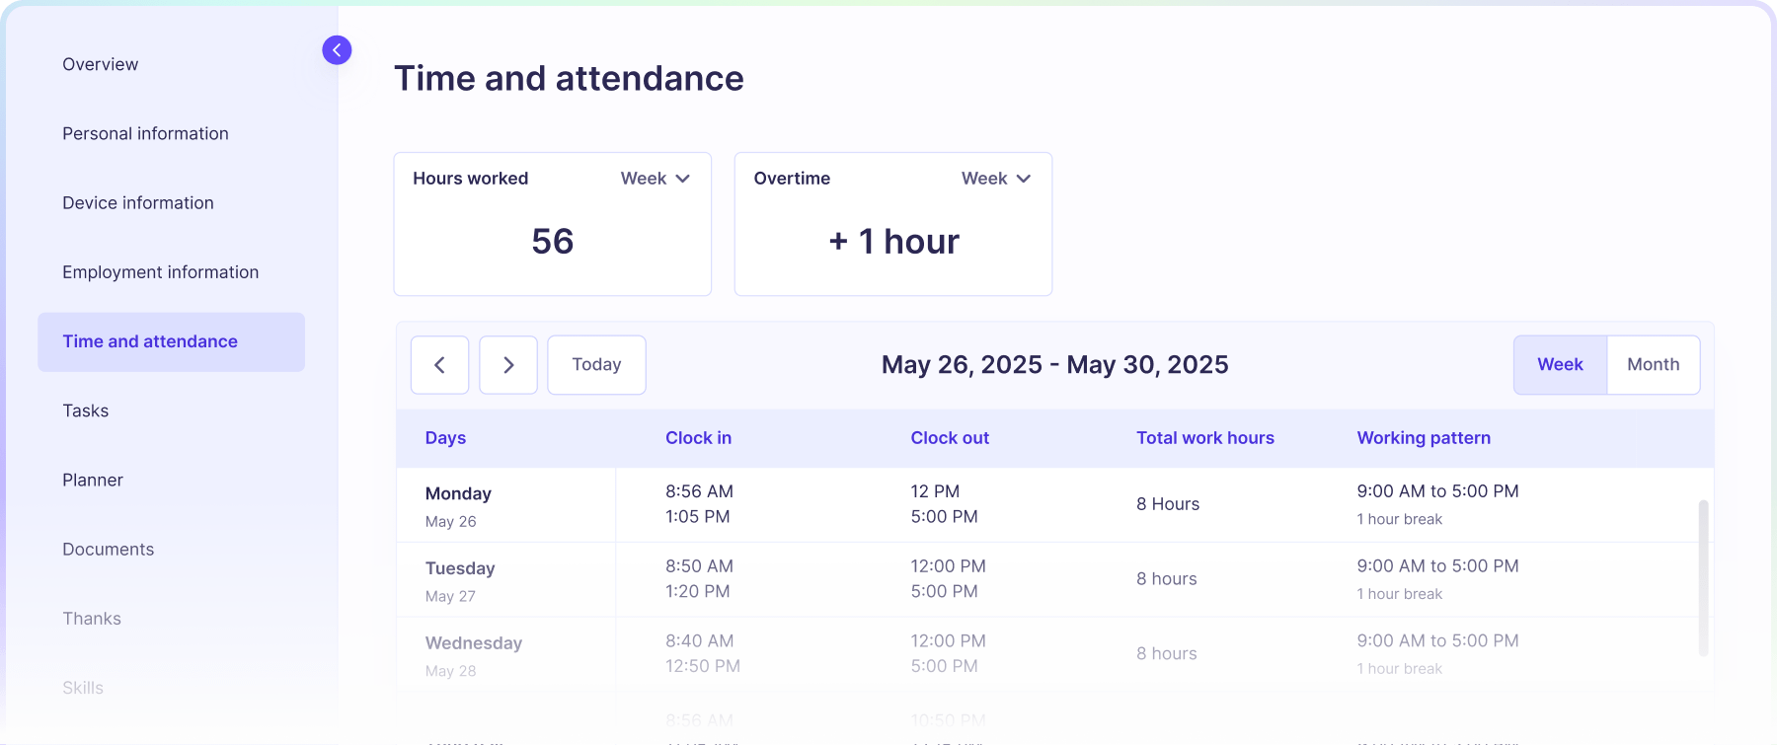The width and height of the screenshot is (1777, 745).
Task: Open the Hours worked Week dropdown
Action: 655,179
